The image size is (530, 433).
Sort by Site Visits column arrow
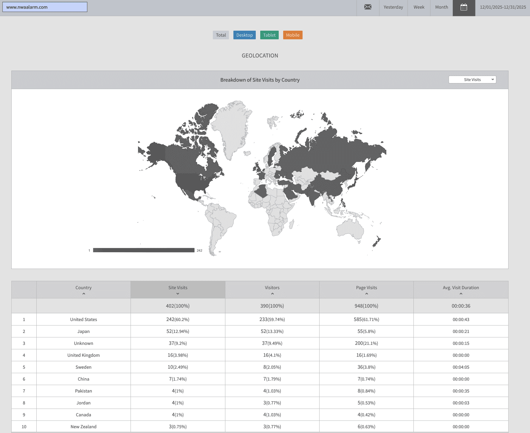coord(178,294)
